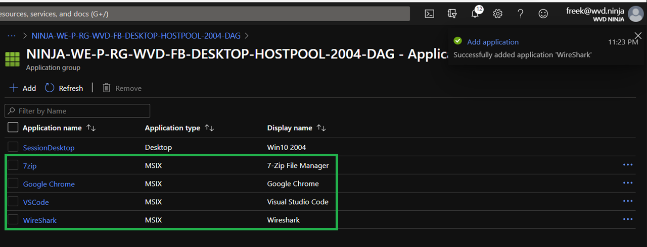
Task: Click the 'Win10 2004' display name
Action: (287, 147)
